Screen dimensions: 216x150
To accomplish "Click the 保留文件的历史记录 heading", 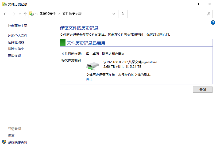I will pyautogui.click(x=79, y=28).
